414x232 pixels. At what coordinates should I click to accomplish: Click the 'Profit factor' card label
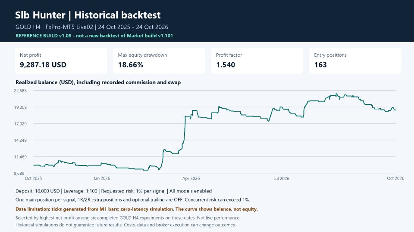point(229,55)
